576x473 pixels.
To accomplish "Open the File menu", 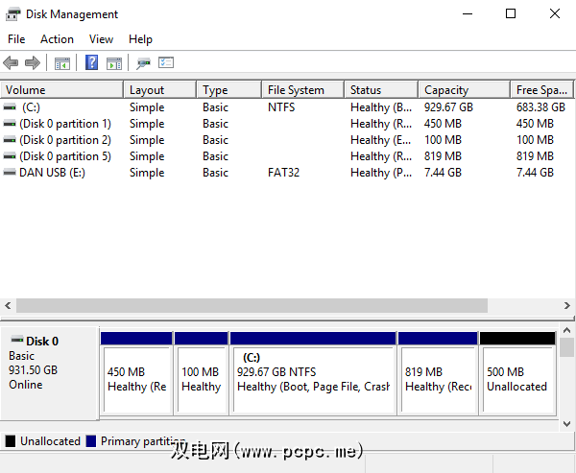I will [16, 39].
